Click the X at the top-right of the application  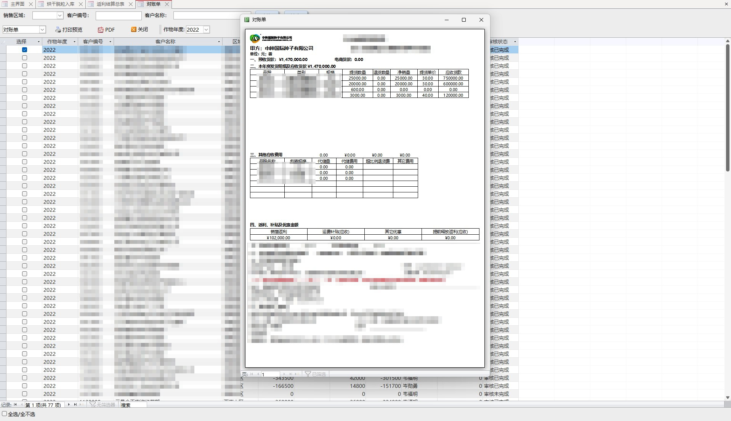(x=726, y=4)
